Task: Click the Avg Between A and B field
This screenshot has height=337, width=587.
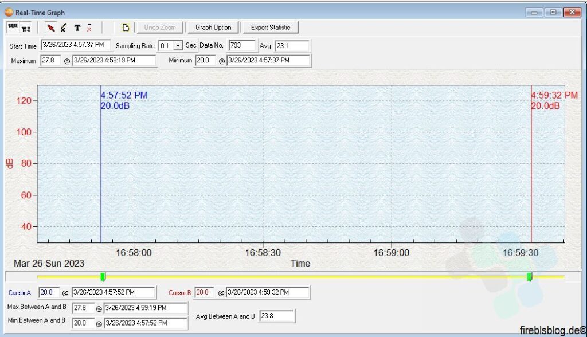Action: click(277, 316)
